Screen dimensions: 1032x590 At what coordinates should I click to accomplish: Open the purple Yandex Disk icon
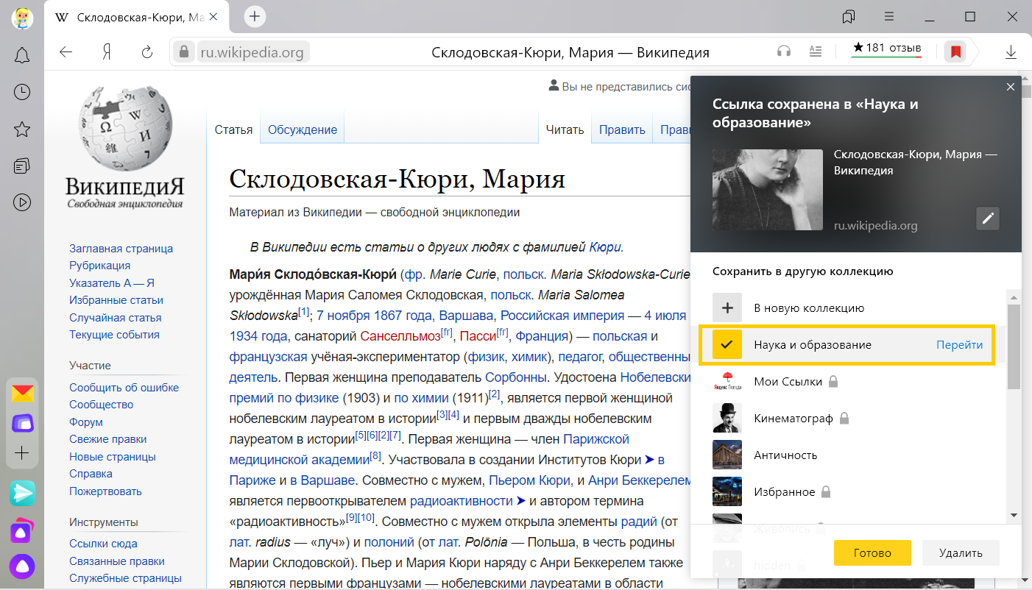(x=22, y=423)
